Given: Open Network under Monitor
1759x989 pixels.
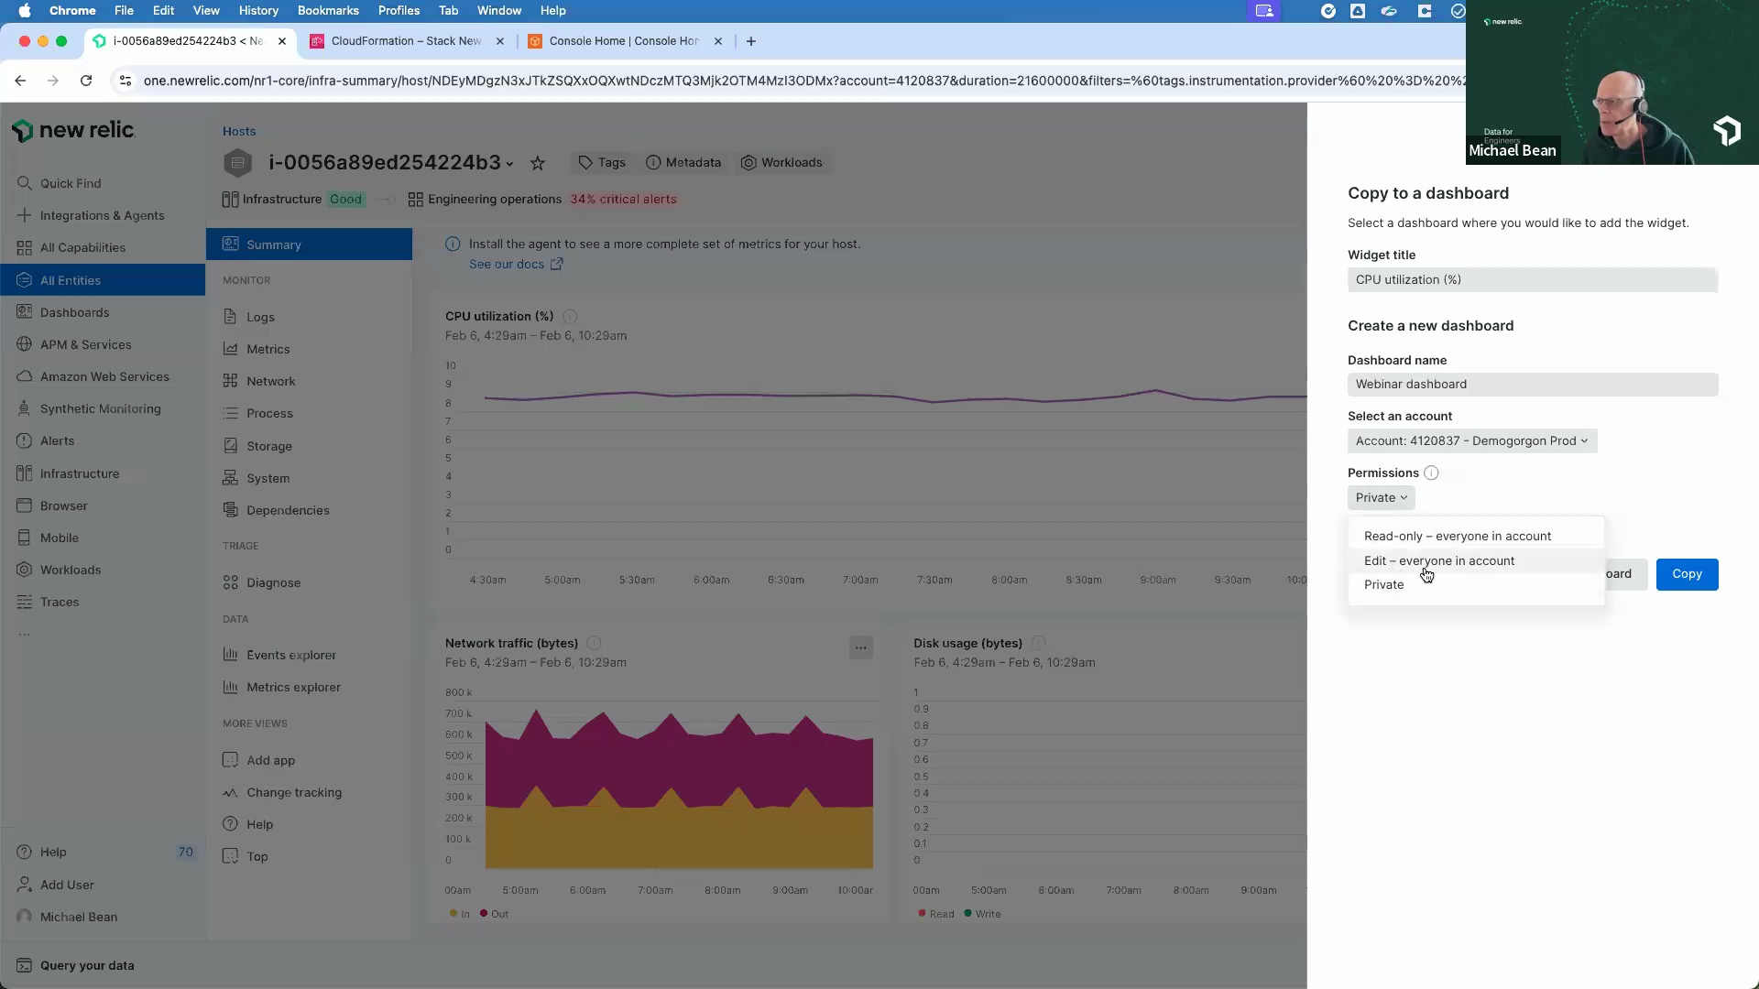Looking at the screenshot, I should tap(258, 381).
